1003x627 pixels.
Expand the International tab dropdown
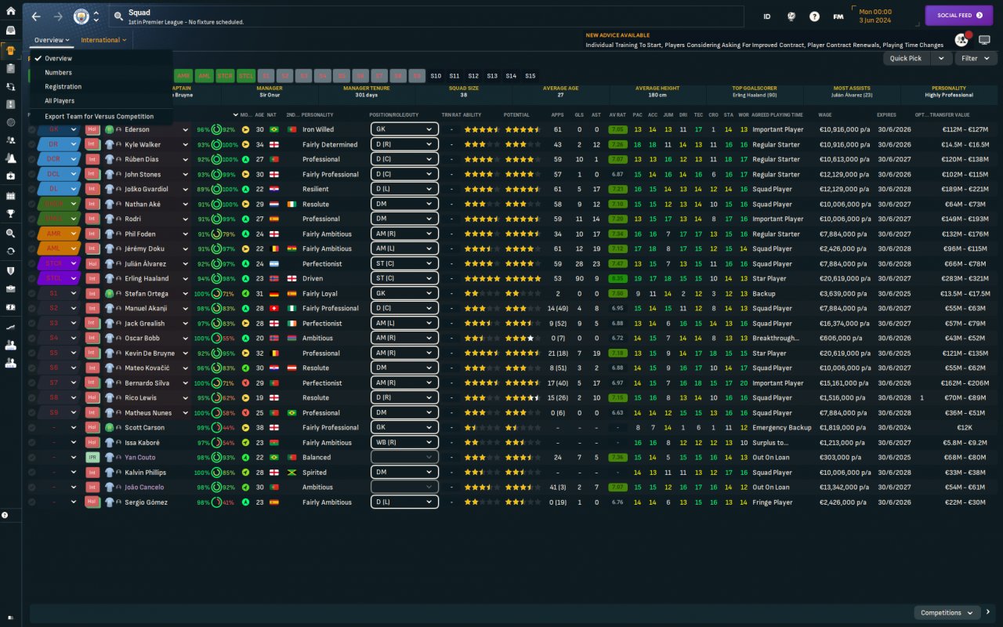pos(104,40)
